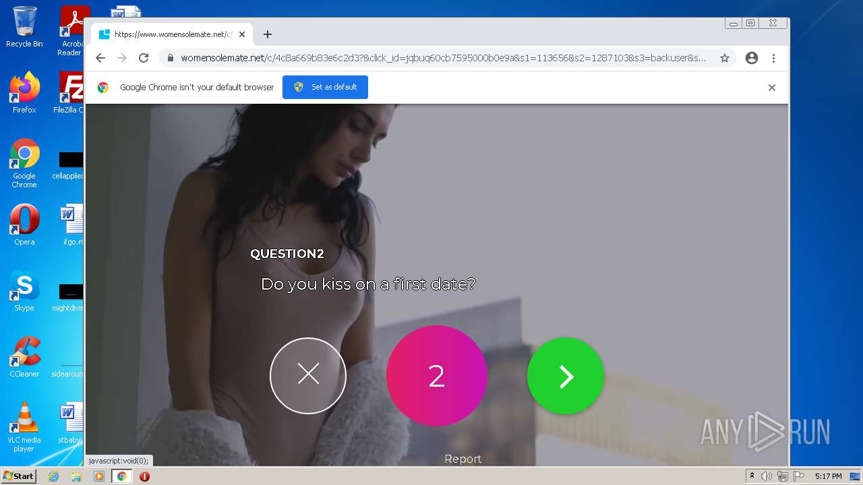Click the Report link at page bottom

tap(463, 459)
